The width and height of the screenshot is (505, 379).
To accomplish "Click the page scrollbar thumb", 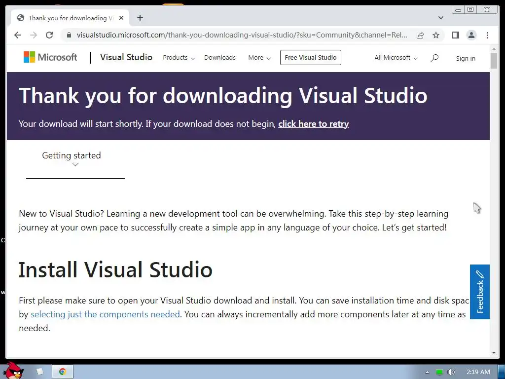I will pyautogui.click(x=494, y=60).
